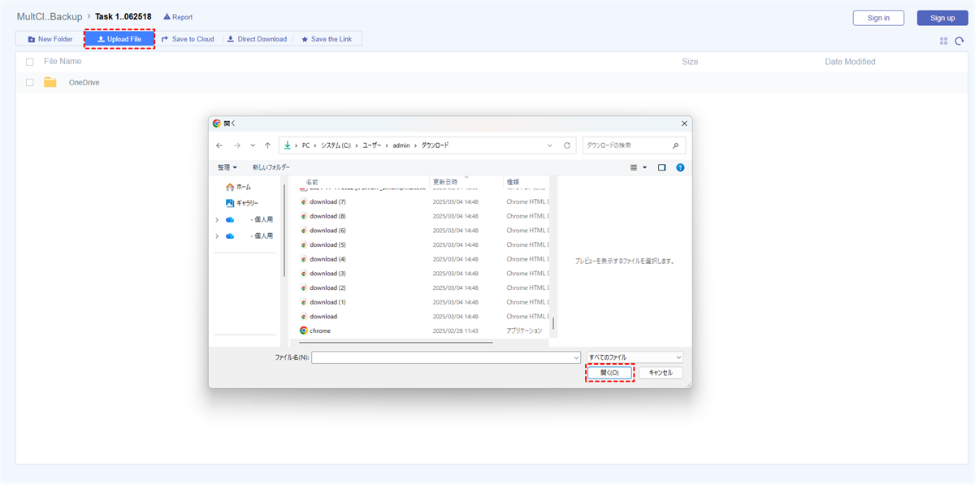
Task: Open the すべてのファイル file type dropdown
Action: [x=635, y=357]
